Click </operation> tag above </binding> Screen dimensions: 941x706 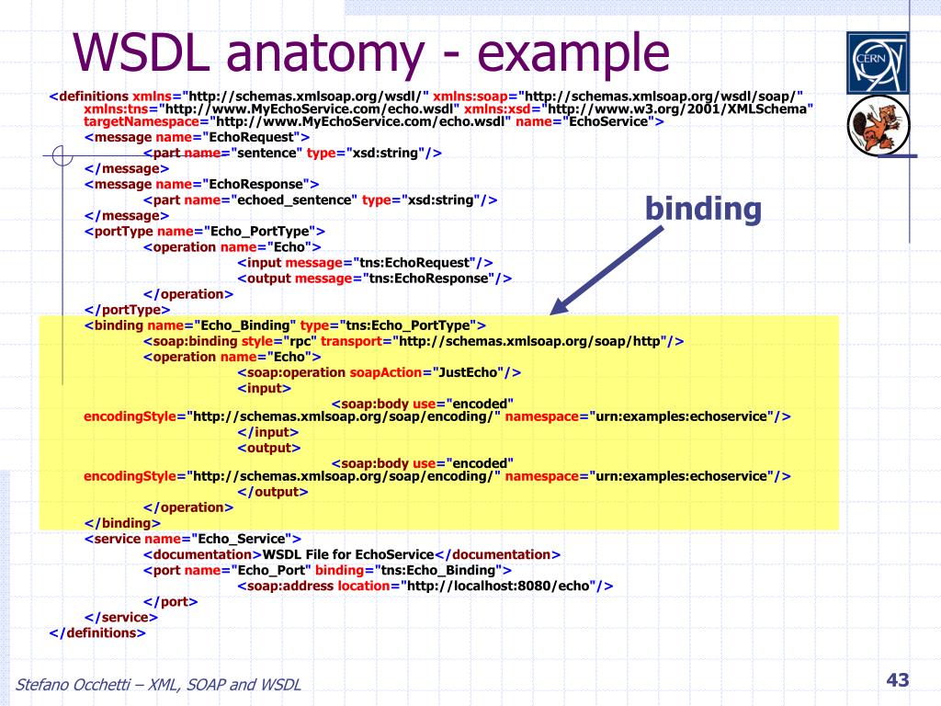pyautogui.click(x=187, y=507)
